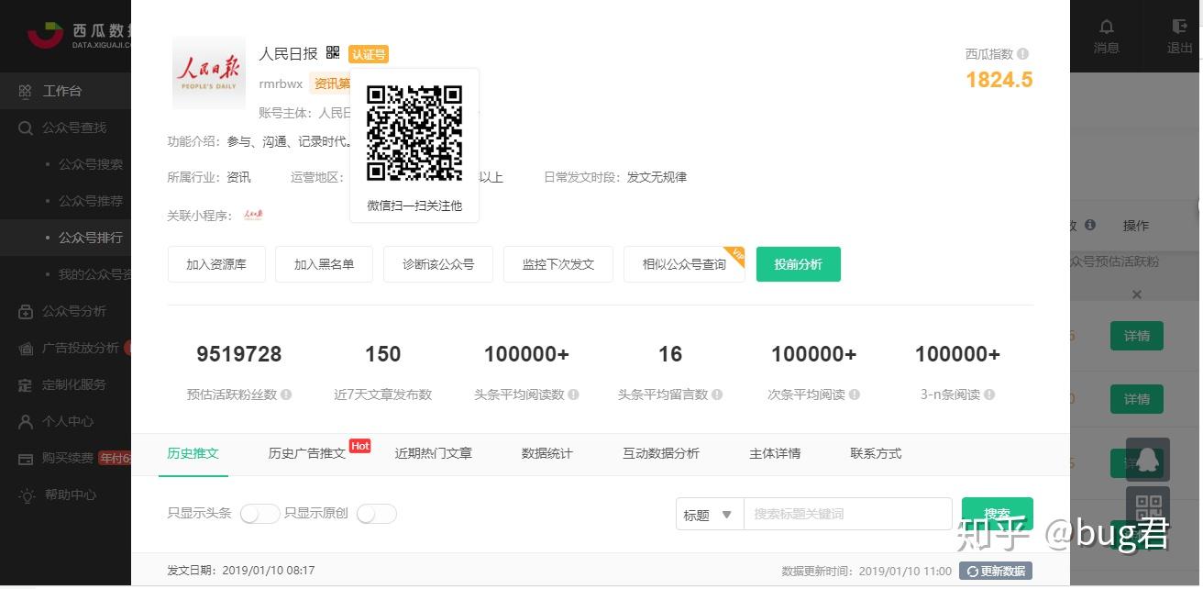This screenshot has width=1203, height=589.
Task: Click the 监控下次发文 button
Action: 558,264
